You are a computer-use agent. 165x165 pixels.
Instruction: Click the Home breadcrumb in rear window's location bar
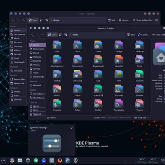[56, 20]
